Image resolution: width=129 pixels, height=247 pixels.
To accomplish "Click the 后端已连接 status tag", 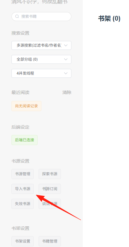I will [x=25, y=140].
